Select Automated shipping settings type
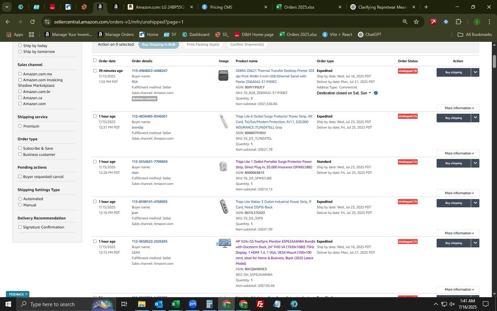 tap(20, 199)
